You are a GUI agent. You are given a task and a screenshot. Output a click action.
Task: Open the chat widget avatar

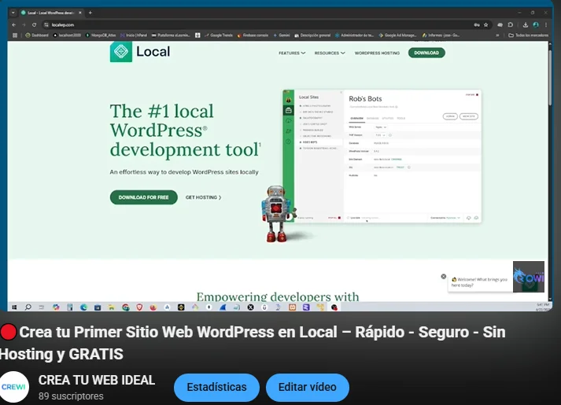click(528, 277)
